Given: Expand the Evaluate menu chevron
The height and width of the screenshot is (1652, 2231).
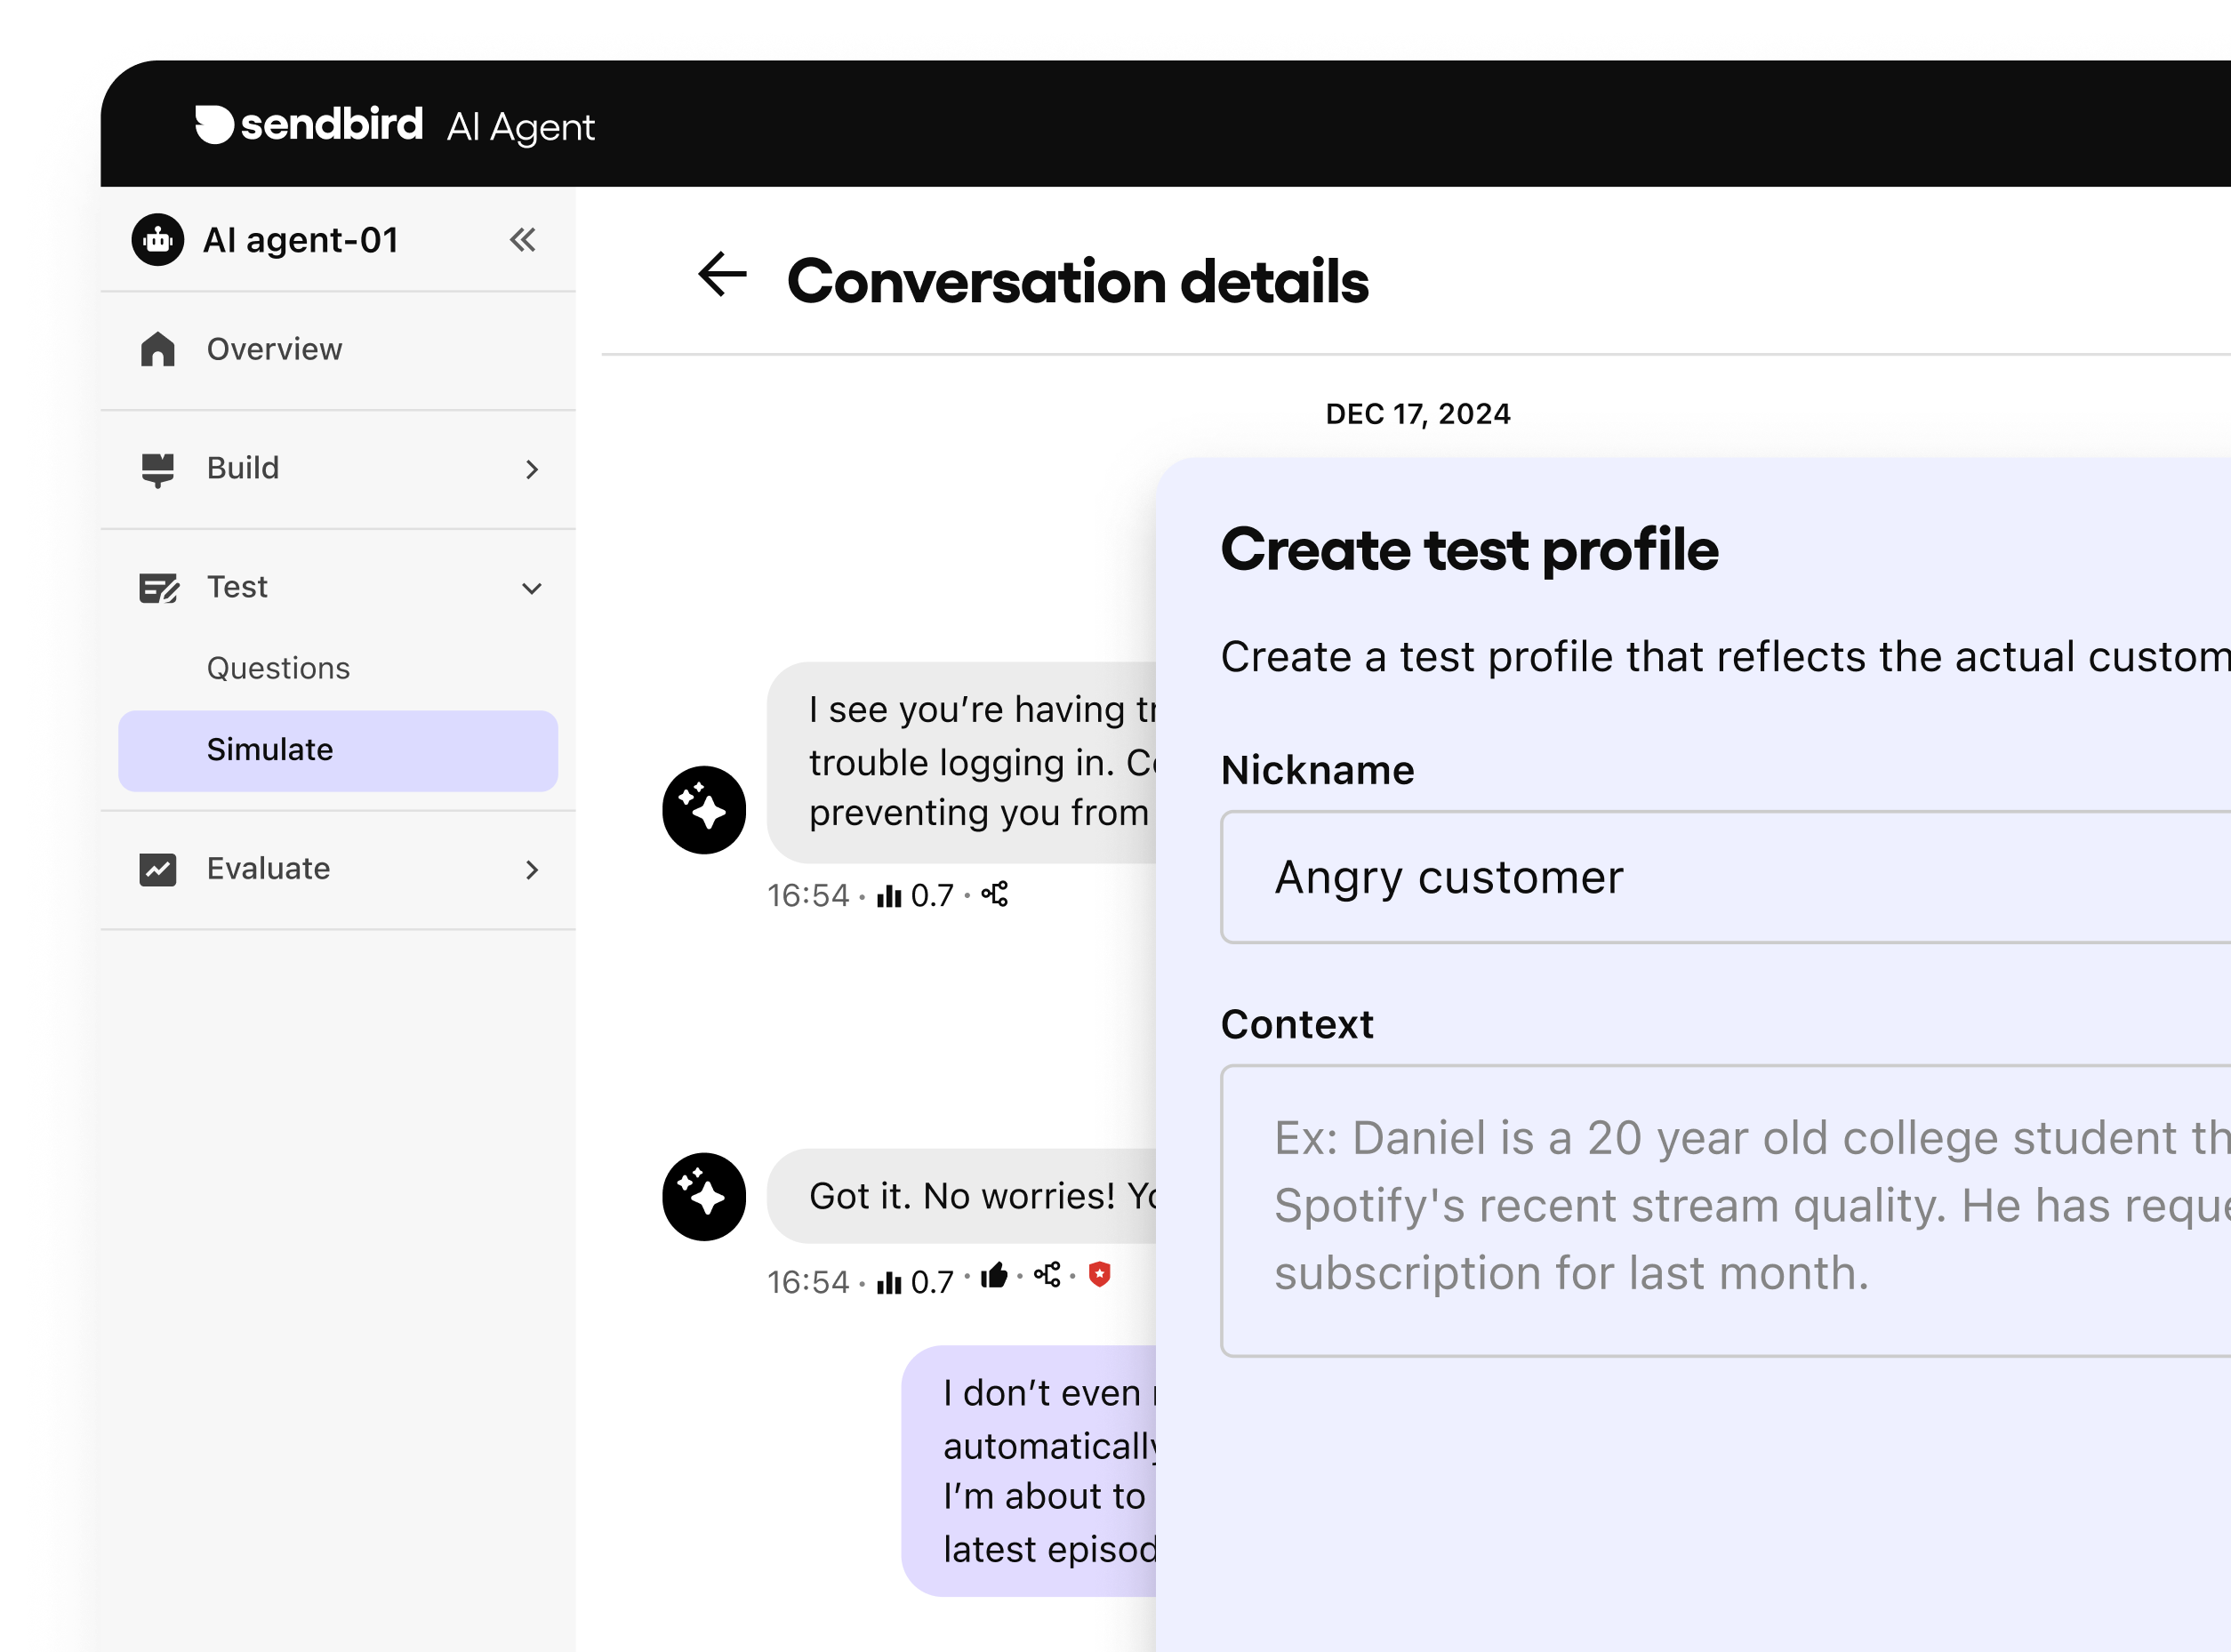Looking at the screenshot, I should tap(532, 870).
